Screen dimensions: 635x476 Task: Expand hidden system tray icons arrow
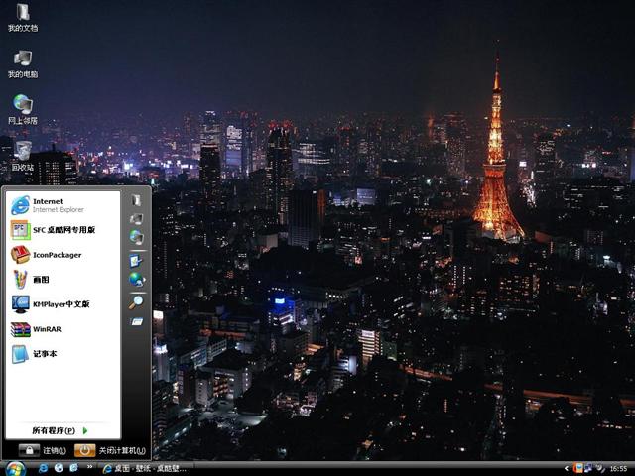[x=567, y=468]
